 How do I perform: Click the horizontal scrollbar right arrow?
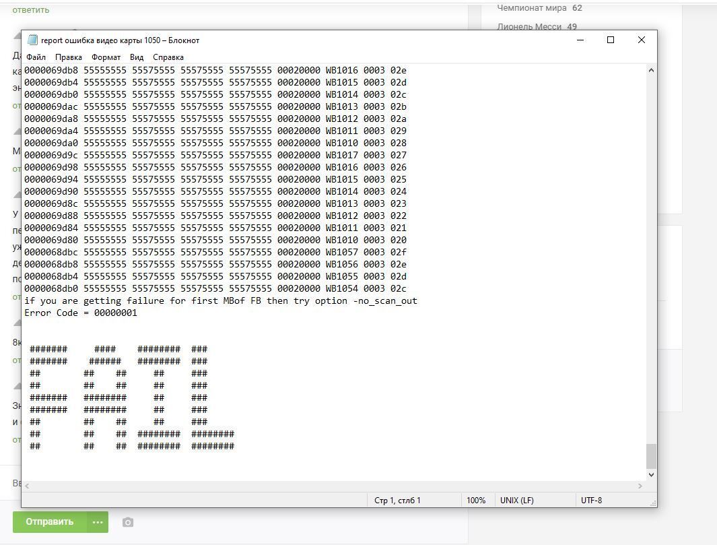640,486
